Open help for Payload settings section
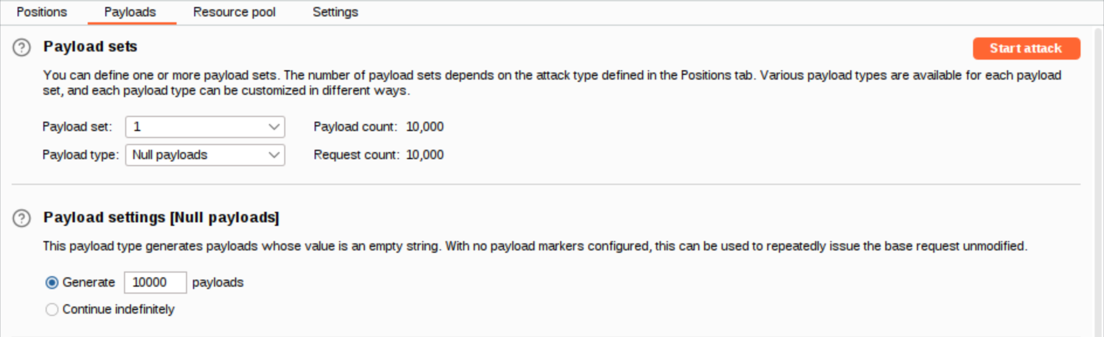The height and width of the screenshot is (337, 1104). pyautogui.click(x=22, y=218)
